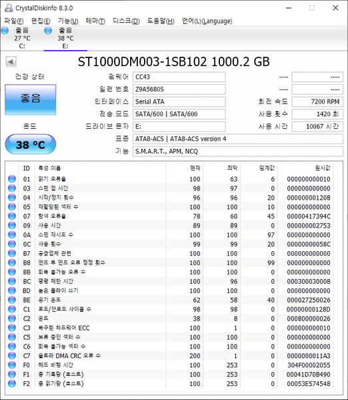The height and width of the screenshot is (400, 348).
Task: Open the 파일(F) menu
Action: (14, 21)
